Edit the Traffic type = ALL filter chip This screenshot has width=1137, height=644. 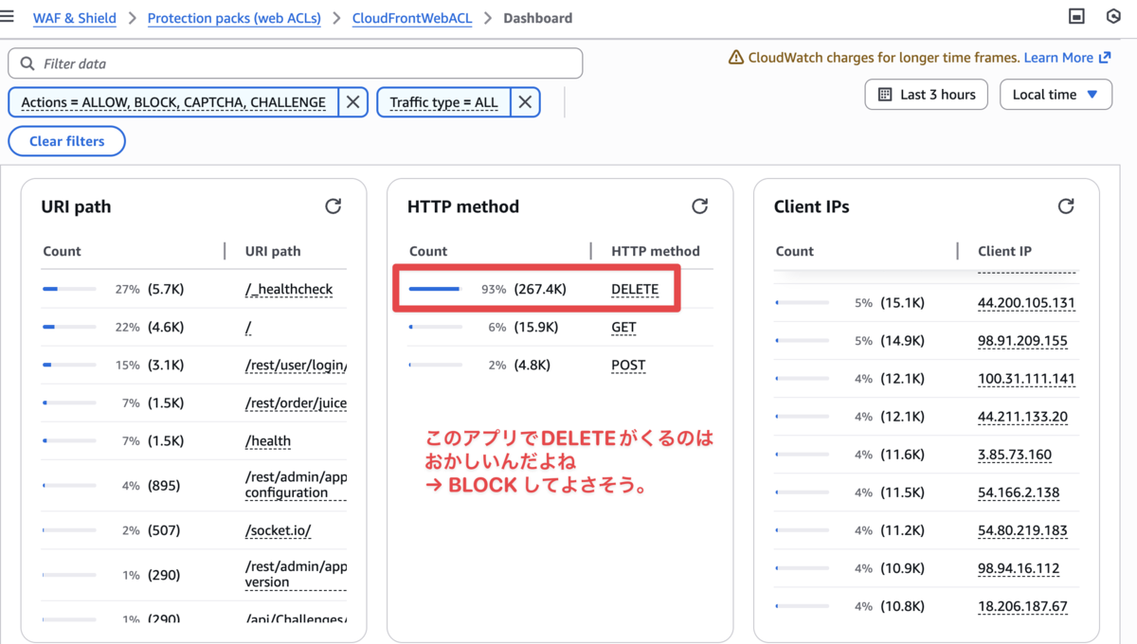(x=443, y=102)
